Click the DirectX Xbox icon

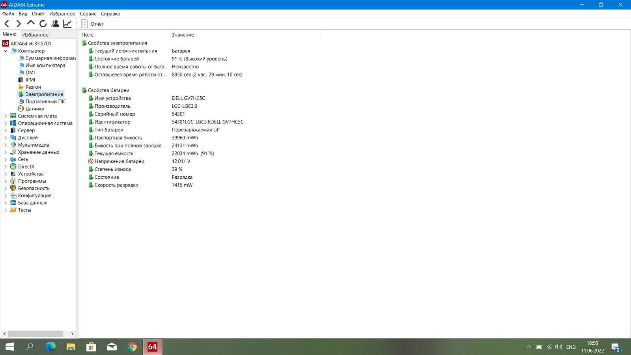[13, 166]
